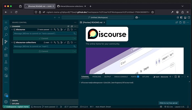View changes as tree in Changes header

(x=68, y=27)
